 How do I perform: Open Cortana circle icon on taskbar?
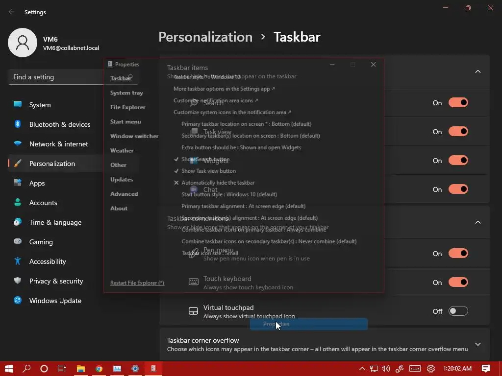[x=44, y=369]
